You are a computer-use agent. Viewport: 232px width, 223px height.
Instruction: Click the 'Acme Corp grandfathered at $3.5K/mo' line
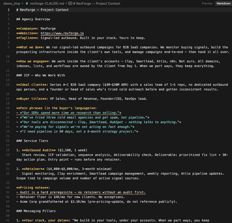click(97, 202)
